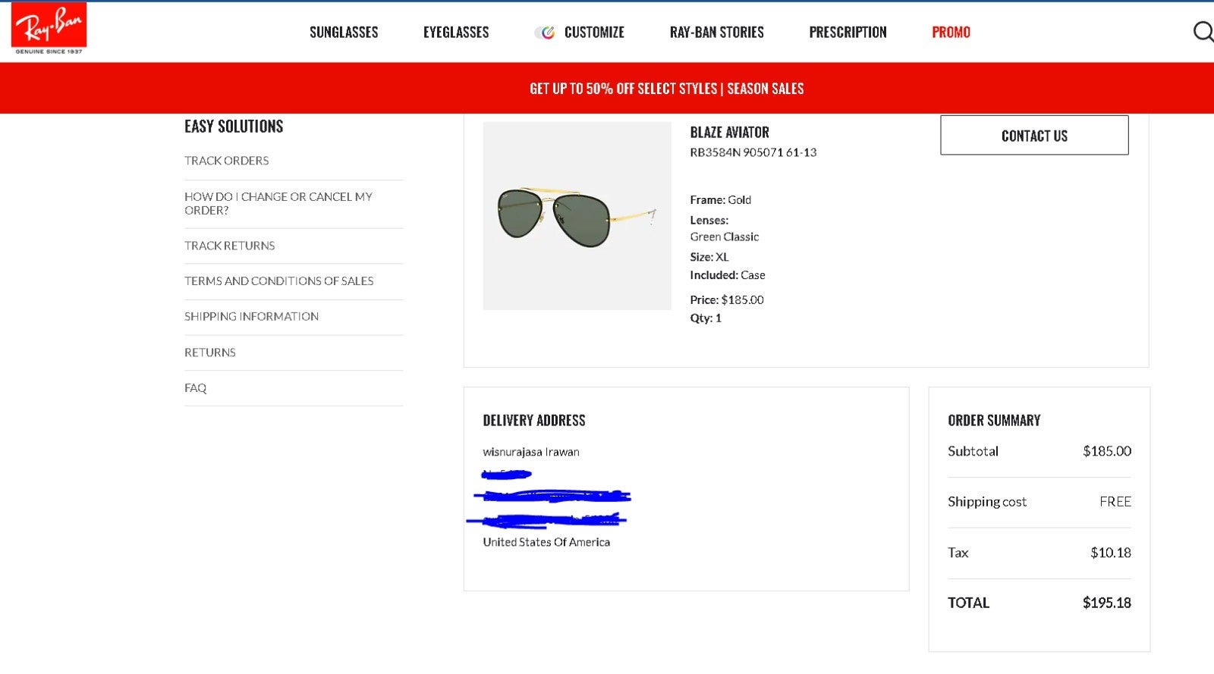This screenshot has height=674, width=1214.
Task: Click the Size: XL text
Action: pos(709,257)
